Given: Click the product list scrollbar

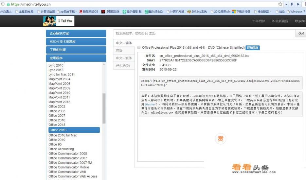Looking at the screenshot, I should pyautogui.click(x=104, y=108).
